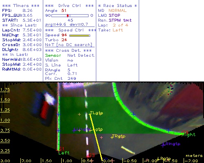This screenshot has height=163, width=204.
Task: Click the Sensor 'Not Detect.' status
Action: (x=81, y=55)
